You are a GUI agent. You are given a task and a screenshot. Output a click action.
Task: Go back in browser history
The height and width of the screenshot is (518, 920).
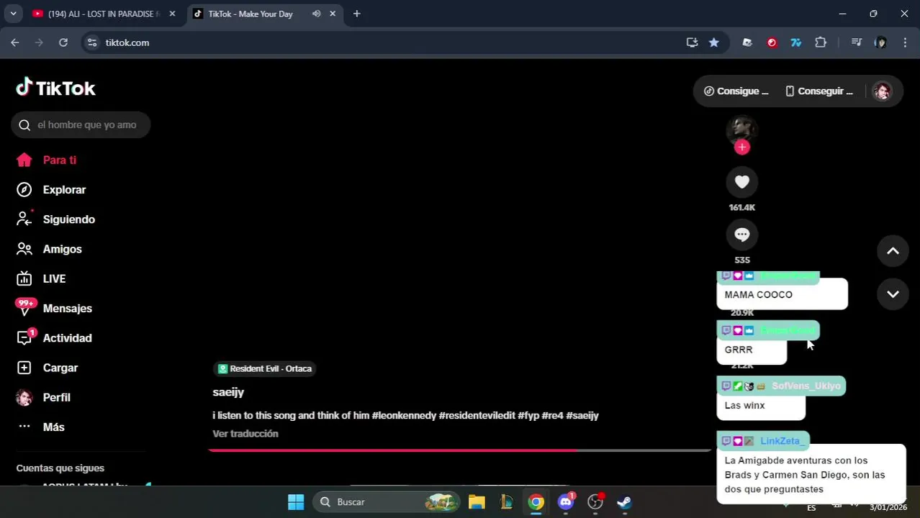(x=15, y=42)
